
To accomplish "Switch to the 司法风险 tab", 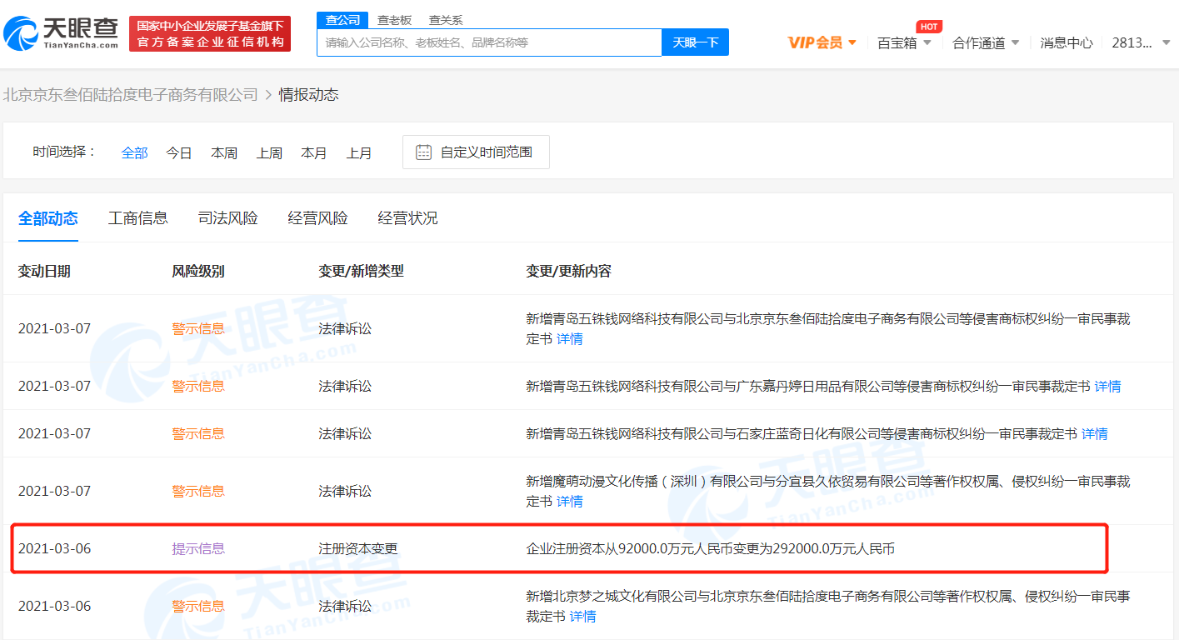I will (x=228, y=218).
